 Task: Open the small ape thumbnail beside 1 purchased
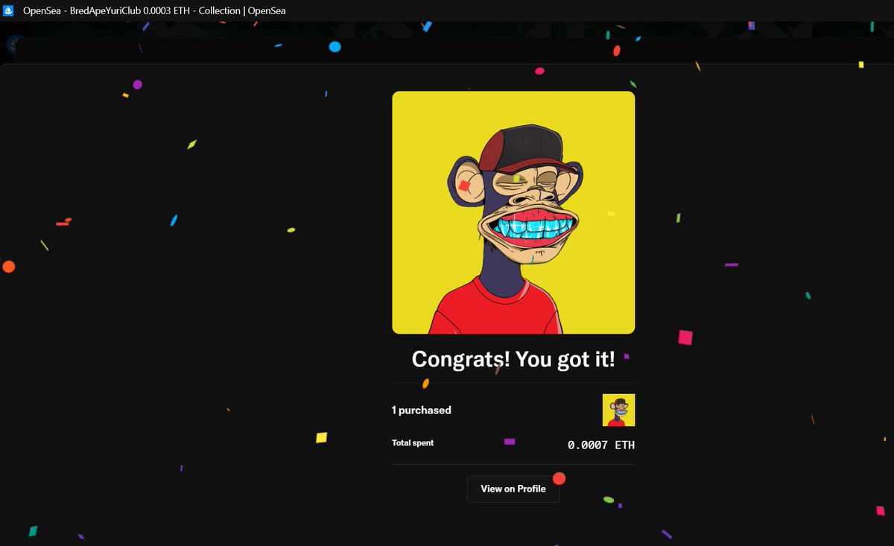[x=618, y=410]
